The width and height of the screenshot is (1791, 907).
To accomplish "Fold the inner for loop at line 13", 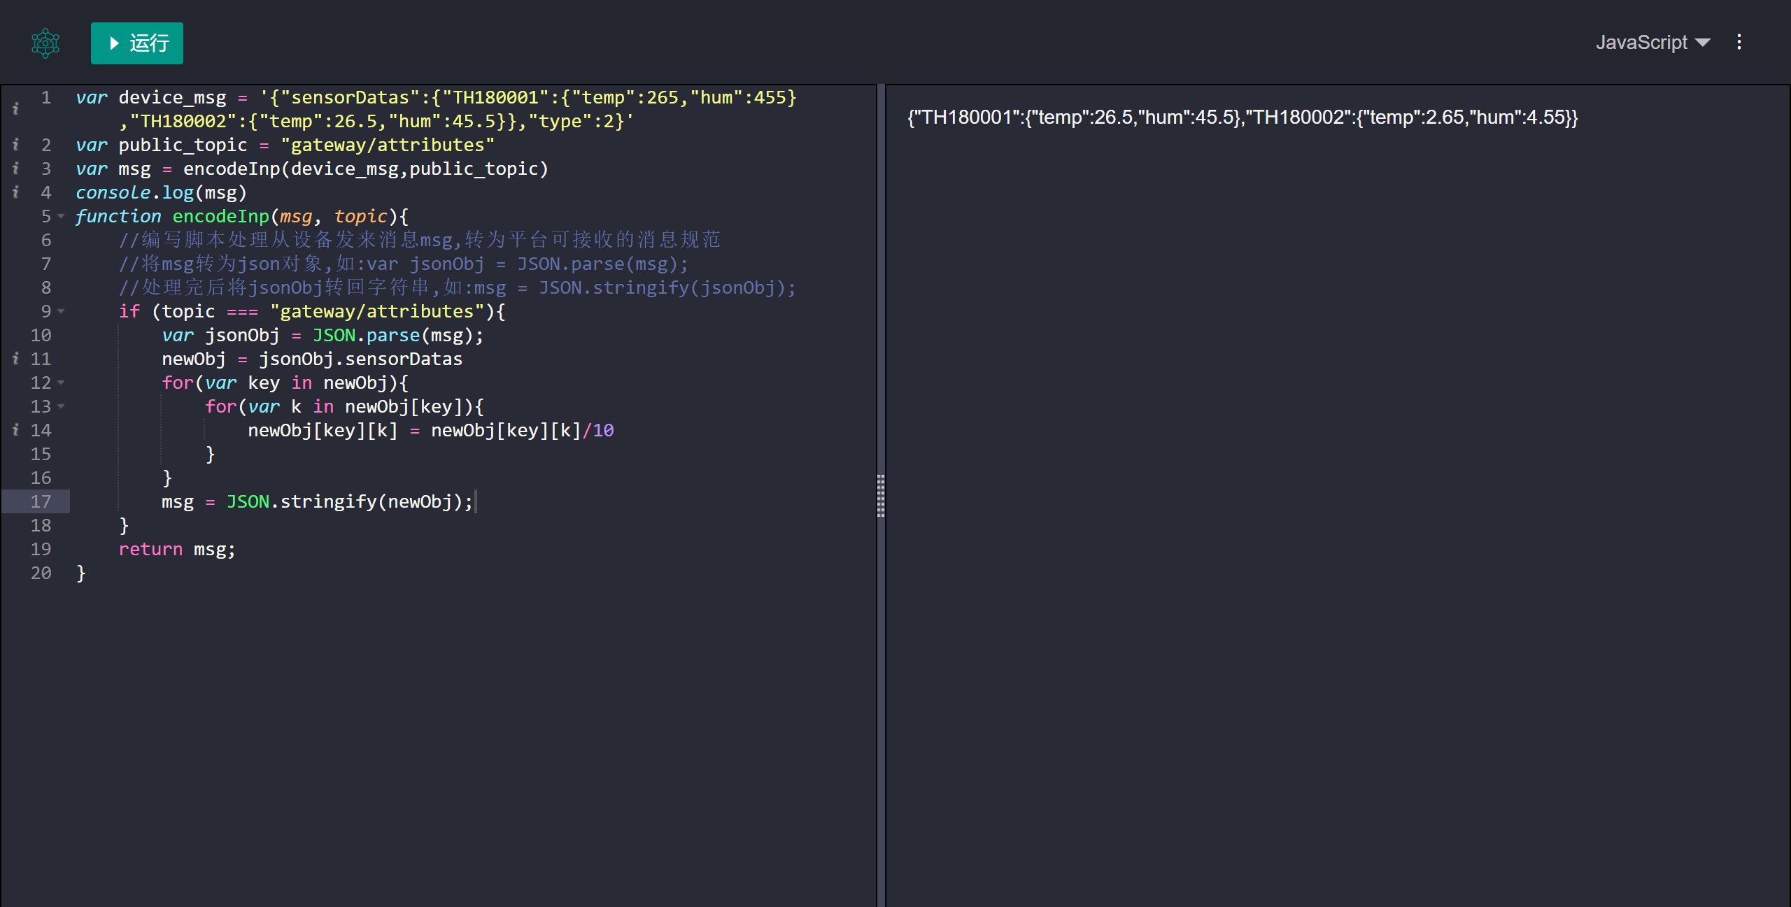I will 62,407.
